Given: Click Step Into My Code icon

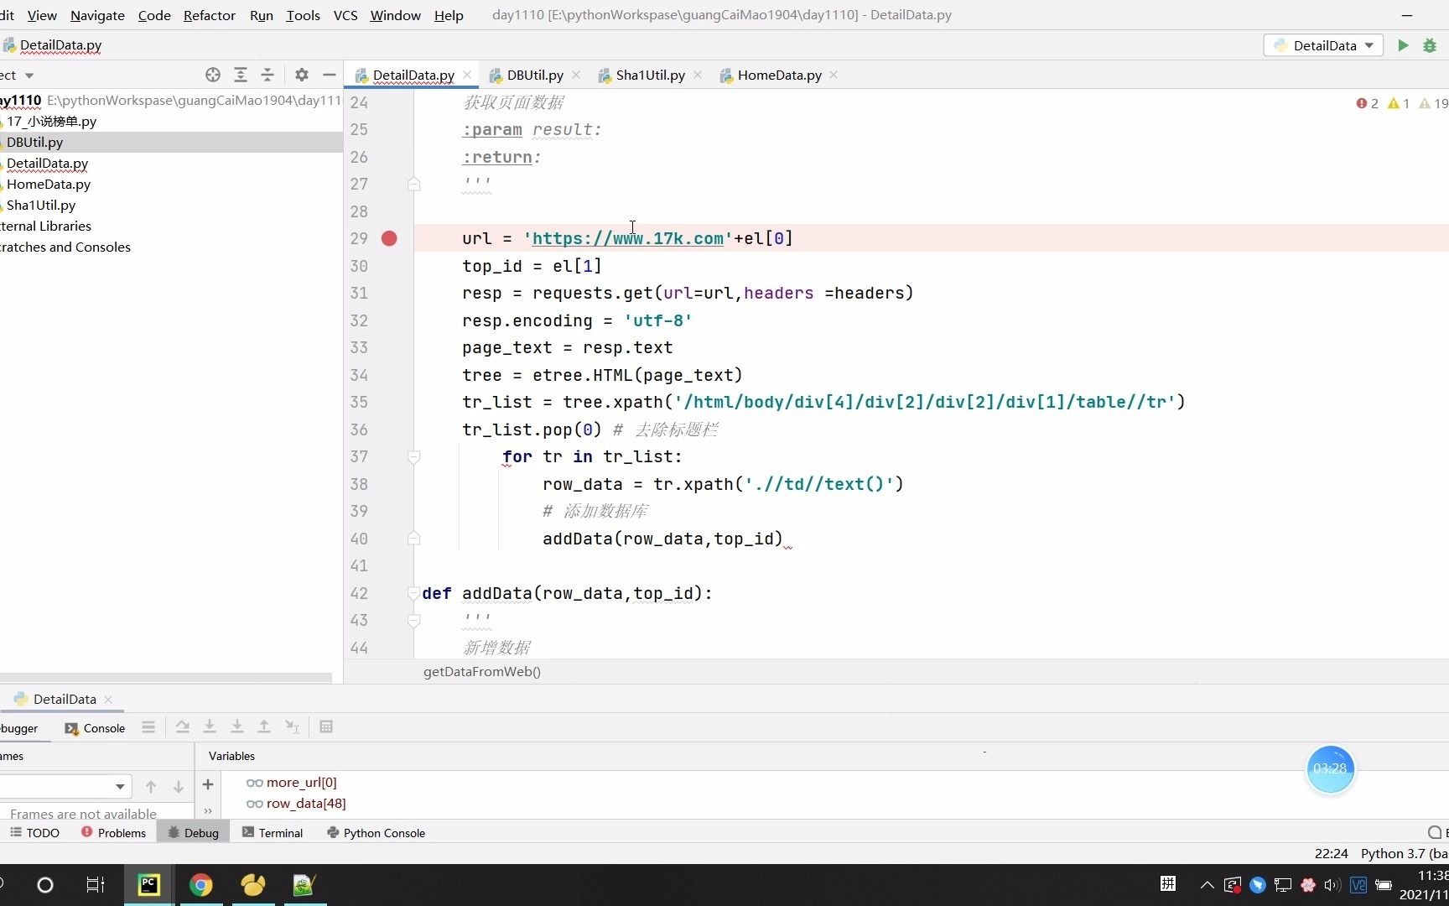Looking at the screenshot, I should pyautogui.click(x=237, y=726).
